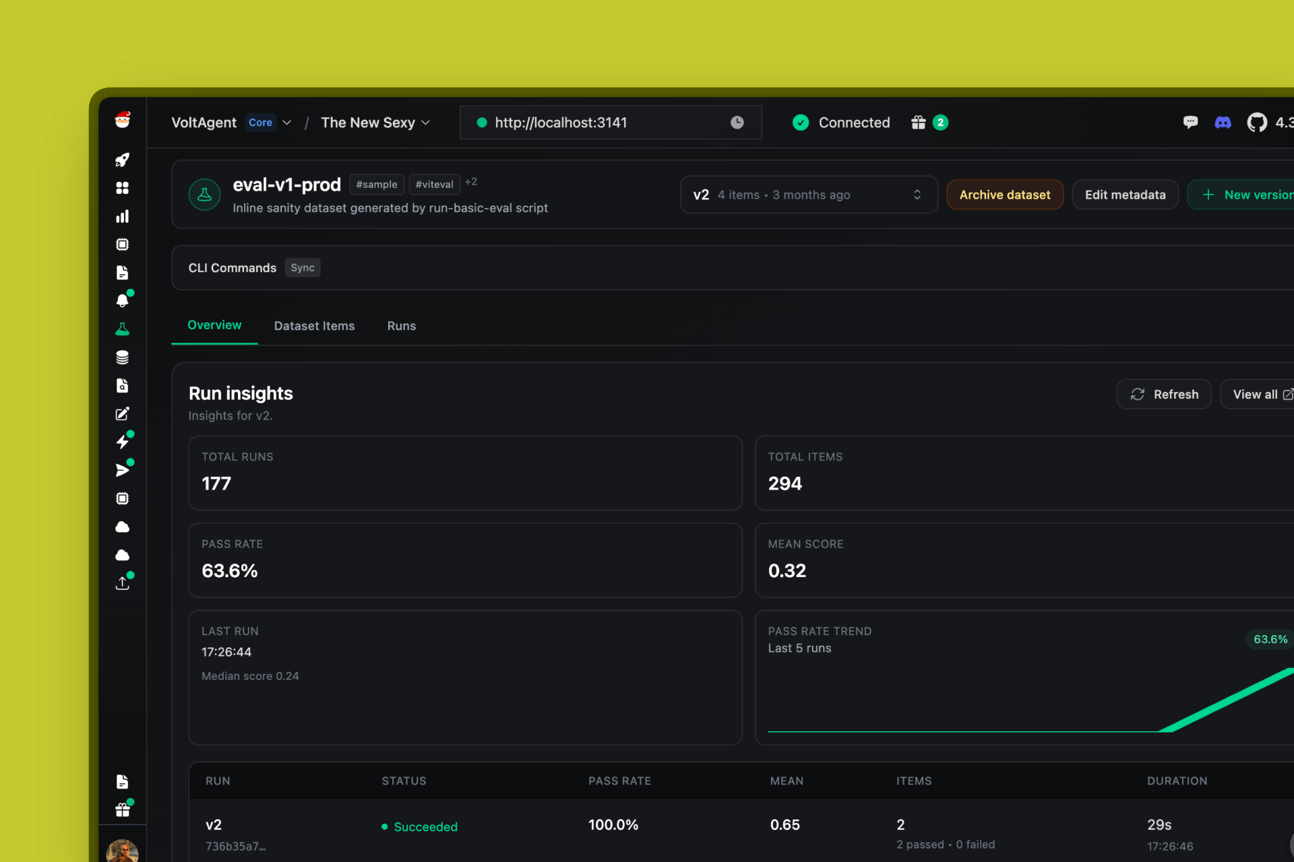Open the v2 version selector dropdown
This screenshot has height=862, width=1294.
pos(808,195)
